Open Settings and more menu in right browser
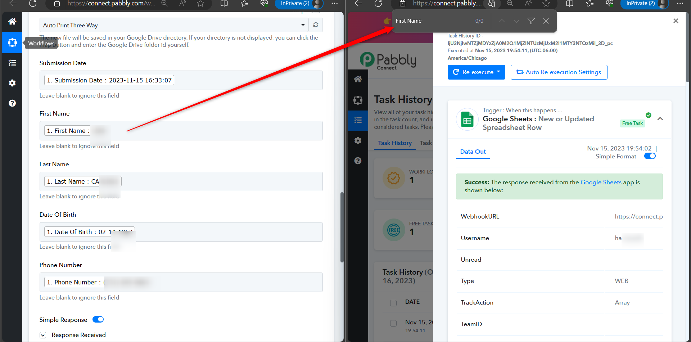691x342 pixels. (x=680, y=4)
